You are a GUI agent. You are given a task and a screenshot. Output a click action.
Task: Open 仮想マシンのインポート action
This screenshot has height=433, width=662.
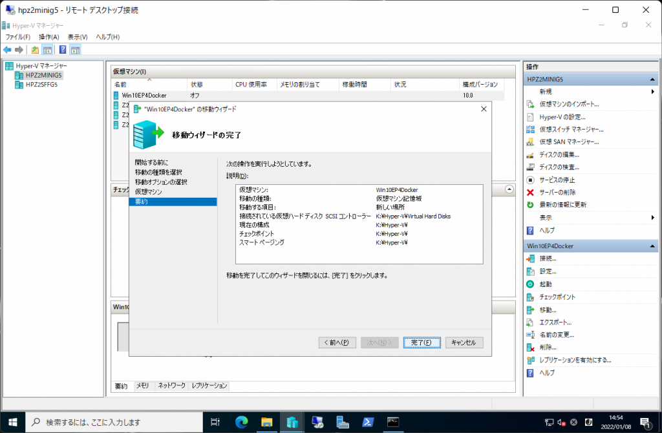point(569,104)
